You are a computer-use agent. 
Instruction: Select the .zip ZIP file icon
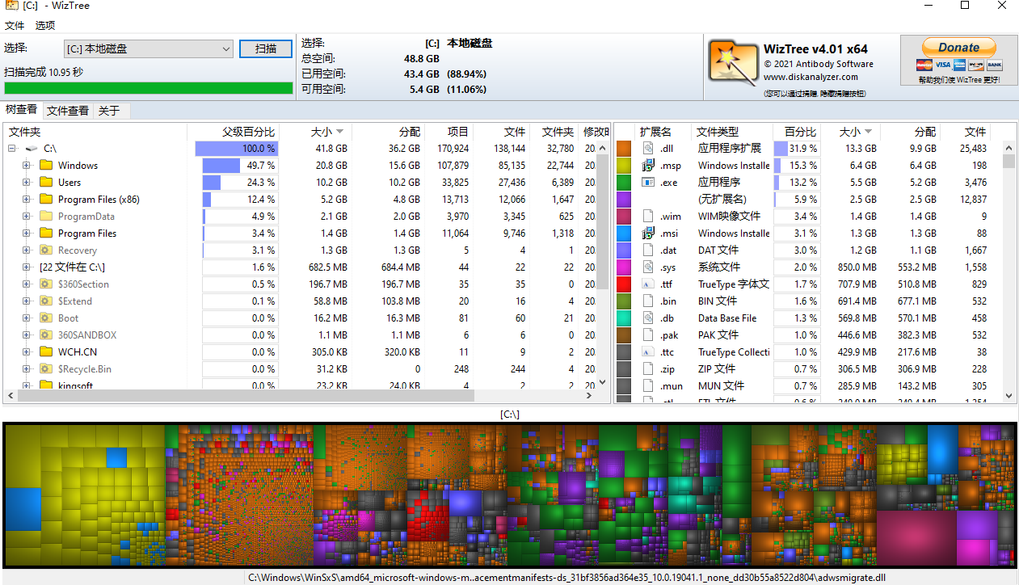[646, 368]
